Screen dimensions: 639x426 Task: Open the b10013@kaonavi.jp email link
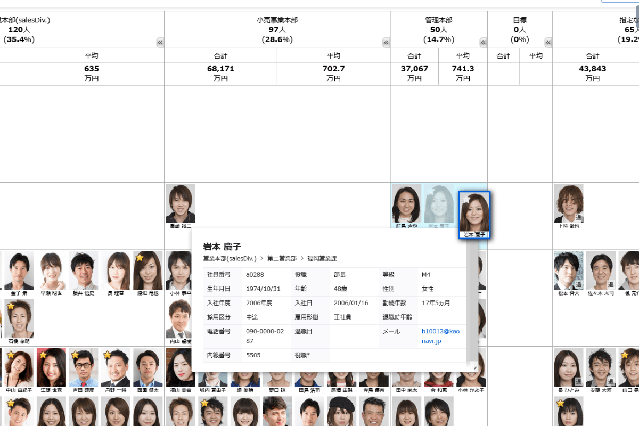[440, 336]
